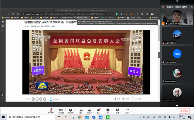
Task: Show next participants with bottom down arrow
Action: [177, 106]
